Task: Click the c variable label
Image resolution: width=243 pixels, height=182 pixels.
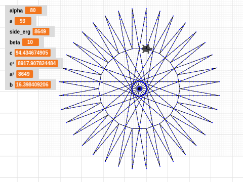Action: [11, 53]
